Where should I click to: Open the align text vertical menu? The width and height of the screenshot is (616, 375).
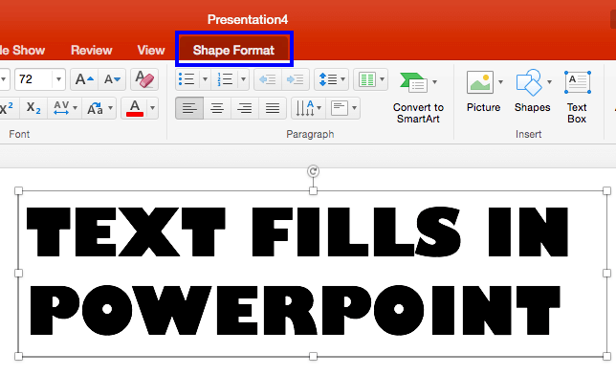[x=343, y=108]
